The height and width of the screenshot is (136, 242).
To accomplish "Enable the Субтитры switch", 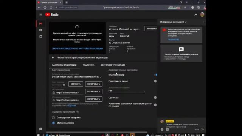I will [x=155, y=97].
